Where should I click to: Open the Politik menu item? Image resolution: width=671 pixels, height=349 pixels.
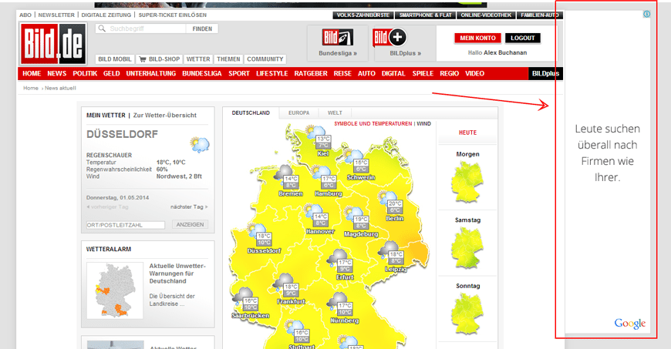[x=85, y=73]
